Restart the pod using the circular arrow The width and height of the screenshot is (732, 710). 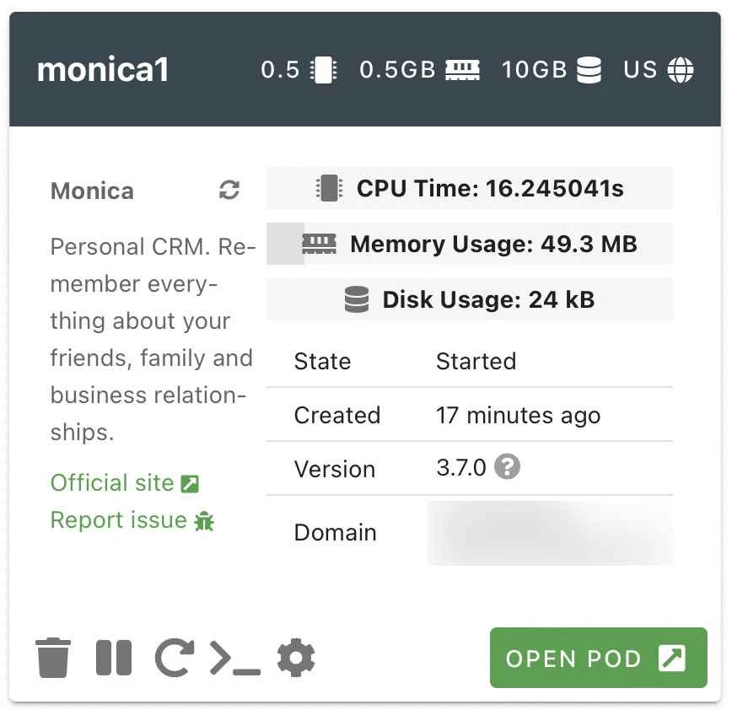coord(174,658)
